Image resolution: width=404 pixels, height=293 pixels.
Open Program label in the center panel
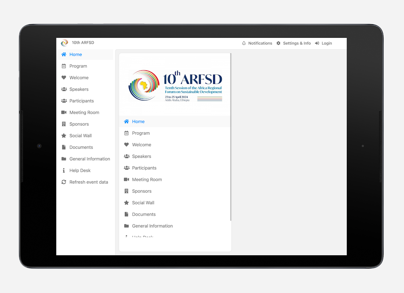coord(141,133)
